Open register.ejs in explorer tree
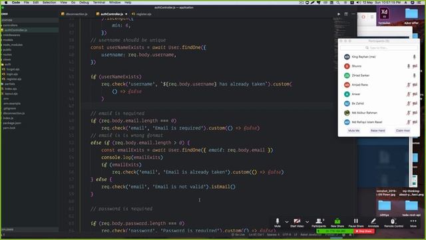 click(x=13, y=79)
